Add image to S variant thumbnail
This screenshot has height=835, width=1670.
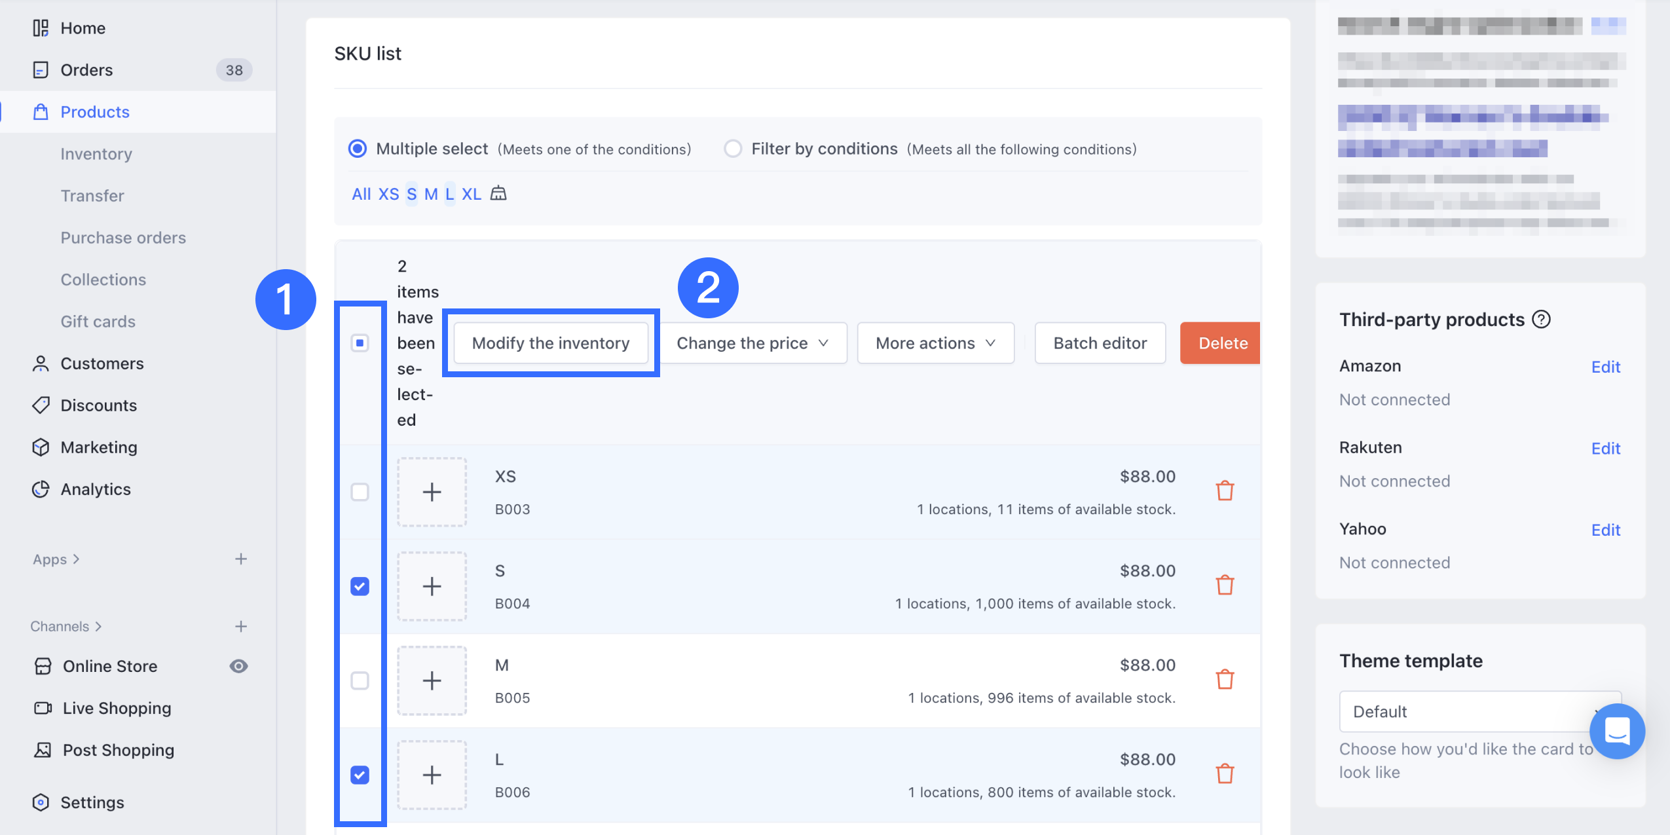[x=432, y=586]
